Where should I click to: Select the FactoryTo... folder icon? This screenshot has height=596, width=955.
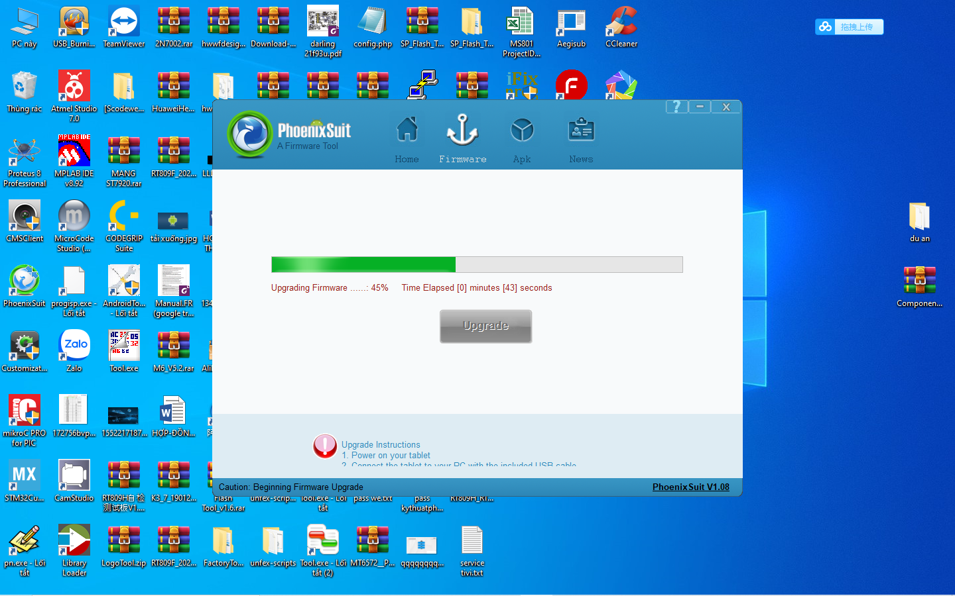(x=223, y=546)
